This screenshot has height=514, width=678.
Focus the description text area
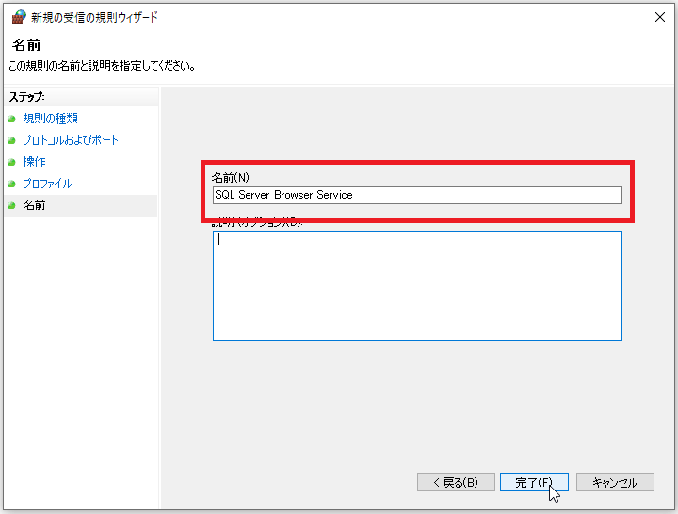coord(417,285)
